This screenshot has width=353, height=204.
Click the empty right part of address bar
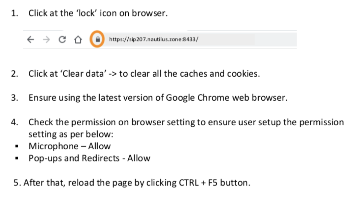[248, 39]
